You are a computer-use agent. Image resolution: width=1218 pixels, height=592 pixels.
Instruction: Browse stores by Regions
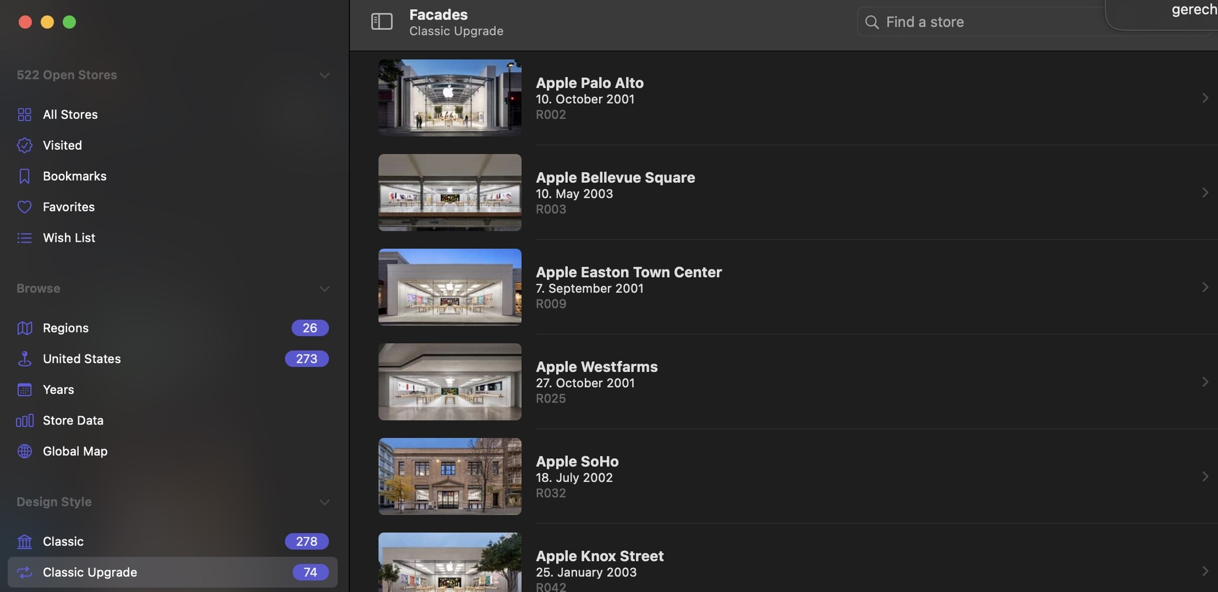pos(172,328)
